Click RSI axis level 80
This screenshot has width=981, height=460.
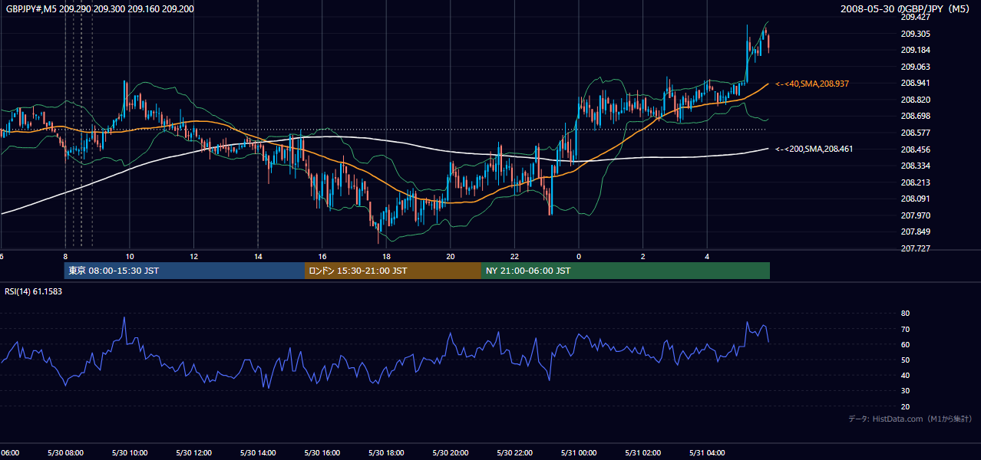[x=906, y=314]
